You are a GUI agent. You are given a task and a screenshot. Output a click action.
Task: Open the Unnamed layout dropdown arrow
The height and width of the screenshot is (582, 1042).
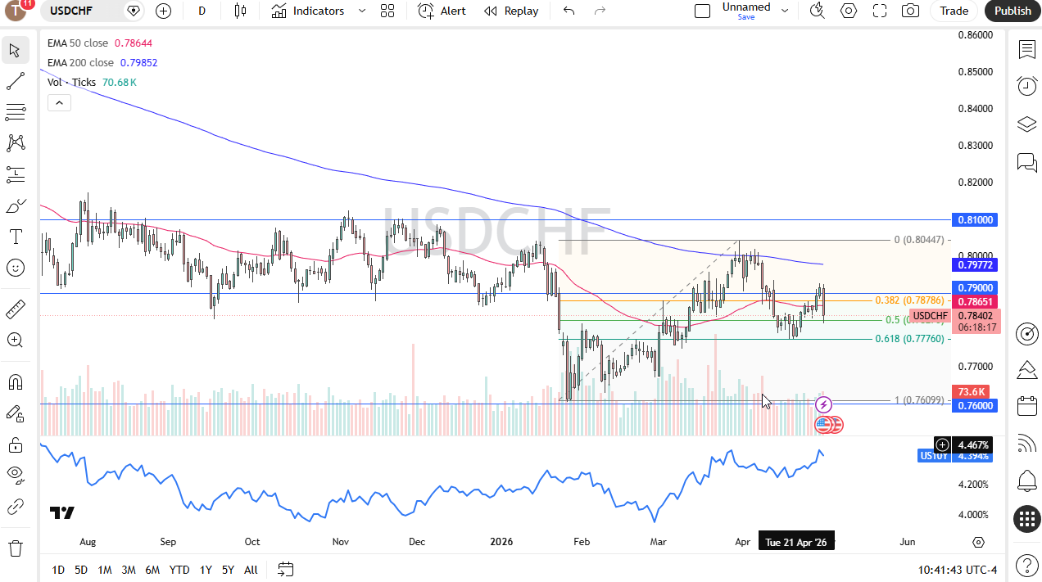785,11
